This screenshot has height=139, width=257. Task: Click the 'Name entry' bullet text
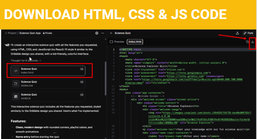pyautogui.click(x=38, y=137)
